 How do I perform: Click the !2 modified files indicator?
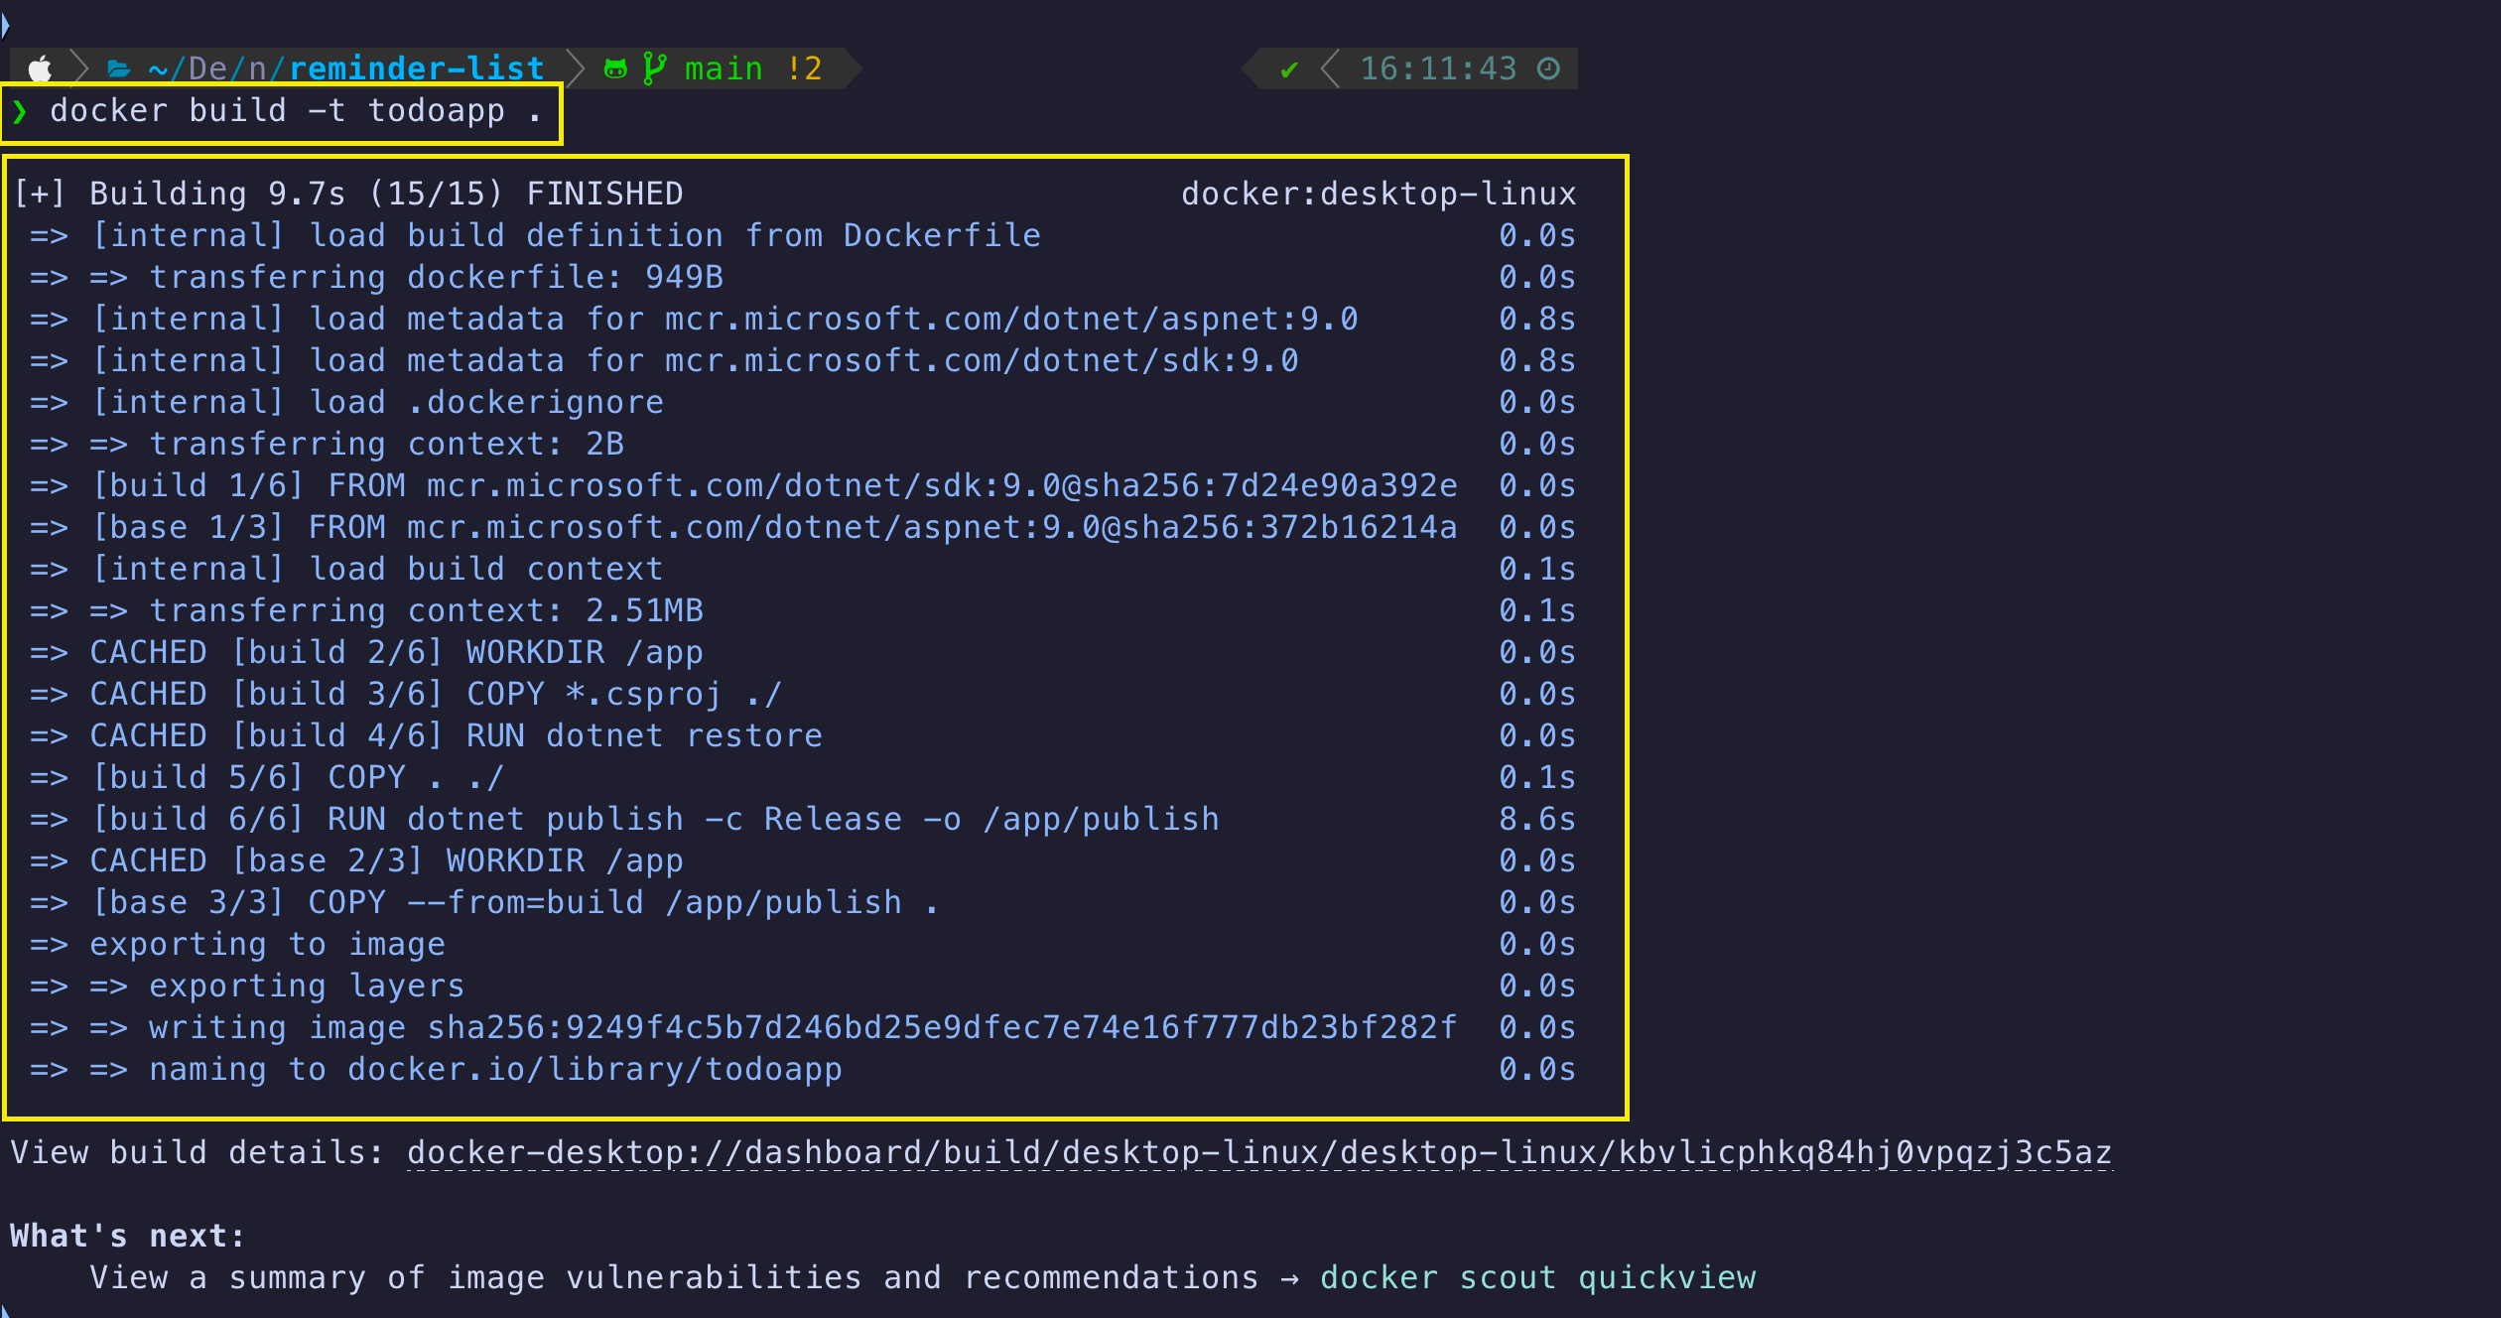tap(804, 68)
